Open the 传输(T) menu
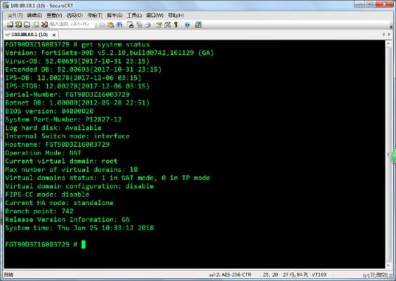Viewport: 396px width, 281px height. point(95,15)
